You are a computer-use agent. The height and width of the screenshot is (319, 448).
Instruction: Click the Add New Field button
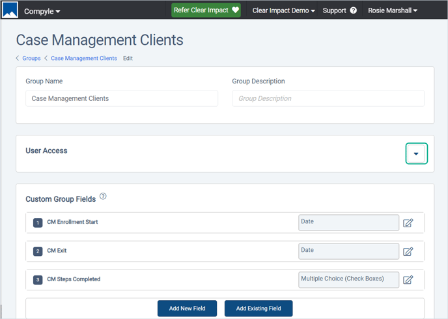(x=187, y=309)
